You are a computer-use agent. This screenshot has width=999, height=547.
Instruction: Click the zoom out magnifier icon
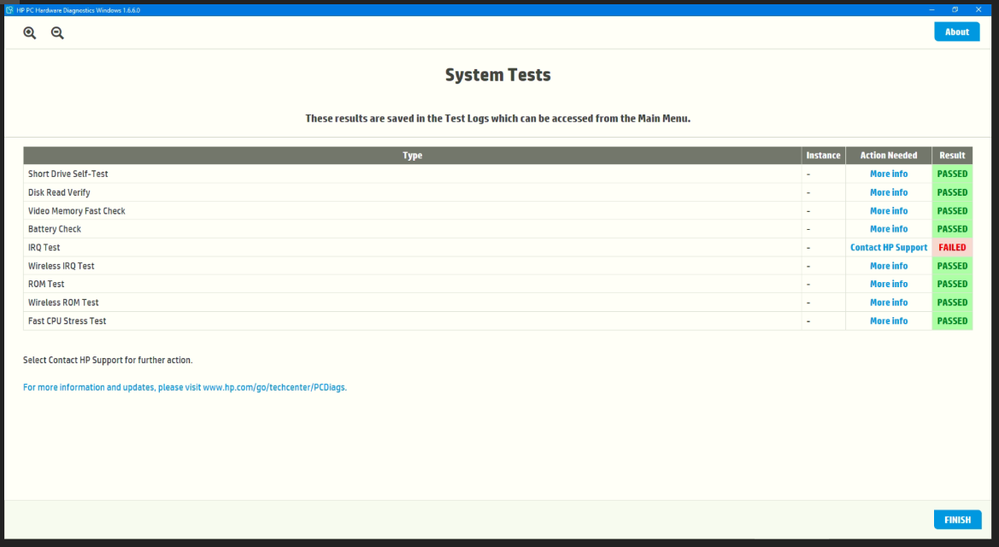pos(57,33)
